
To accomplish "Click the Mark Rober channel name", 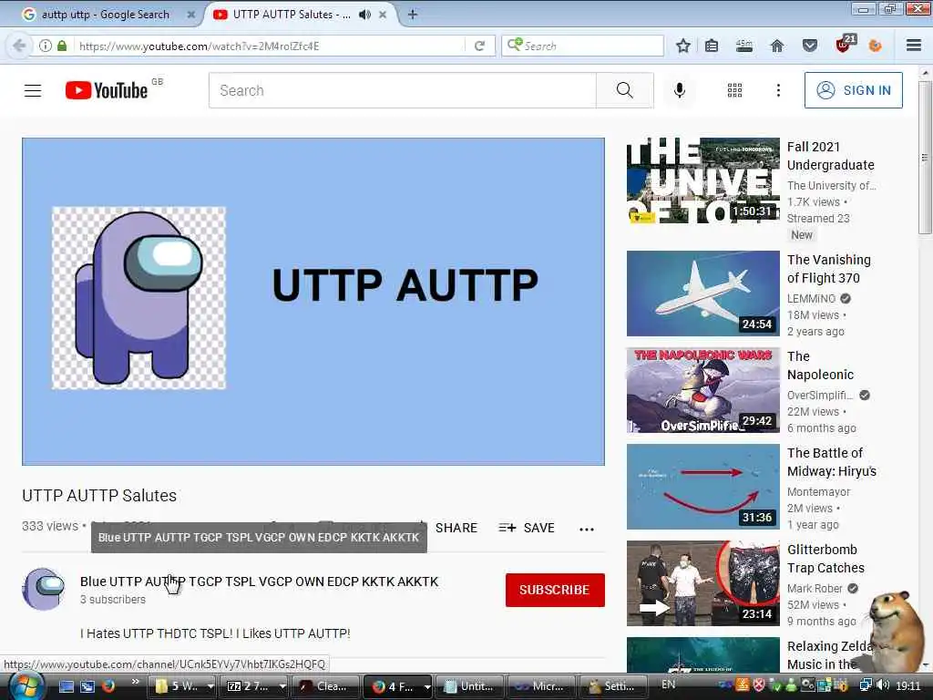I will (815, 588).
